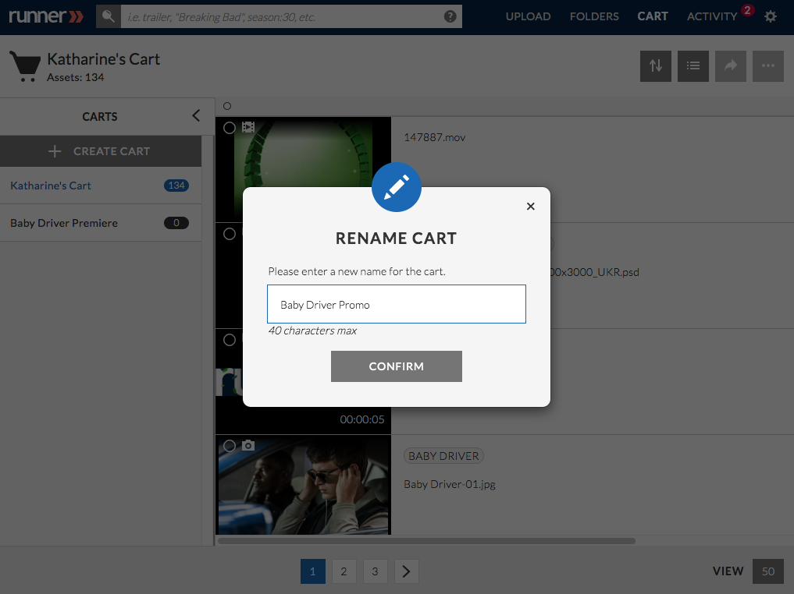The image size is (794, 594).
Task: Open the Baby Driver car thumbnail
Action: (x=304, y=486)
